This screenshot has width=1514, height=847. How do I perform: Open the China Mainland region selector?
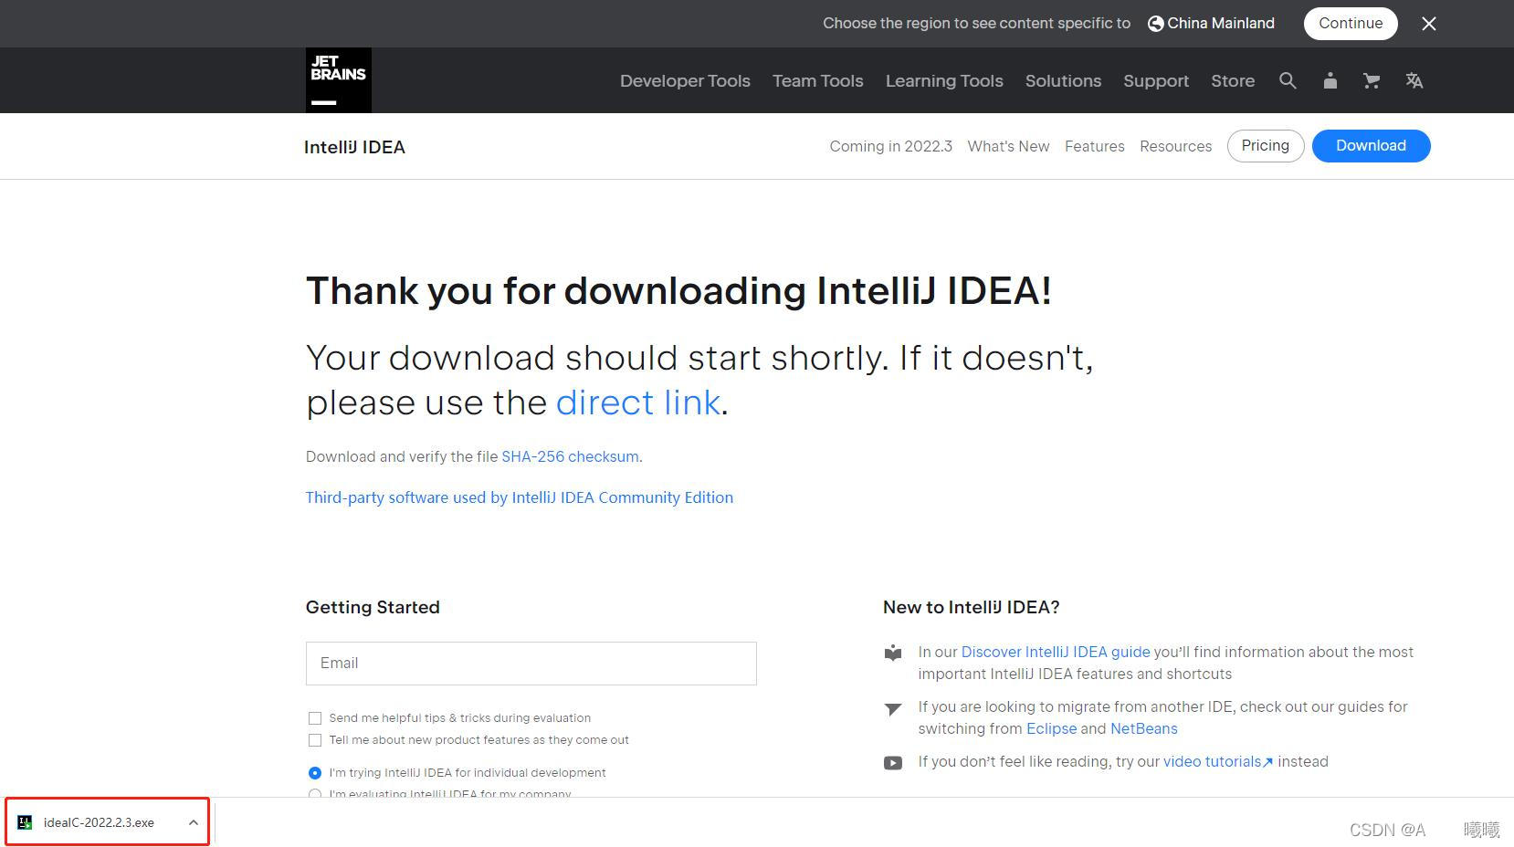pos(1211,24)
